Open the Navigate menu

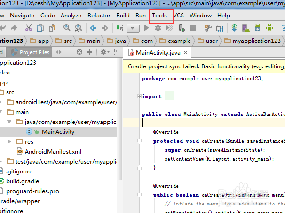click(x=22, y=16)
